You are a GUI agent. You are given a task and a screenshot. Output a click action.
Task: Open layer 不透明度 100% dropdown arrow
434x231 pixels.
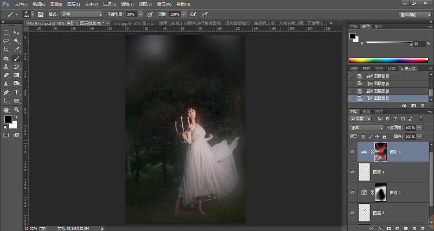[419, 127]
